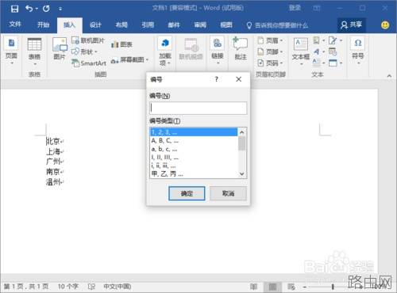Screen dimensions: 397x293
Task: Click the smiley feedback icon
Action: pyautogui.click(x=385, y=25)
